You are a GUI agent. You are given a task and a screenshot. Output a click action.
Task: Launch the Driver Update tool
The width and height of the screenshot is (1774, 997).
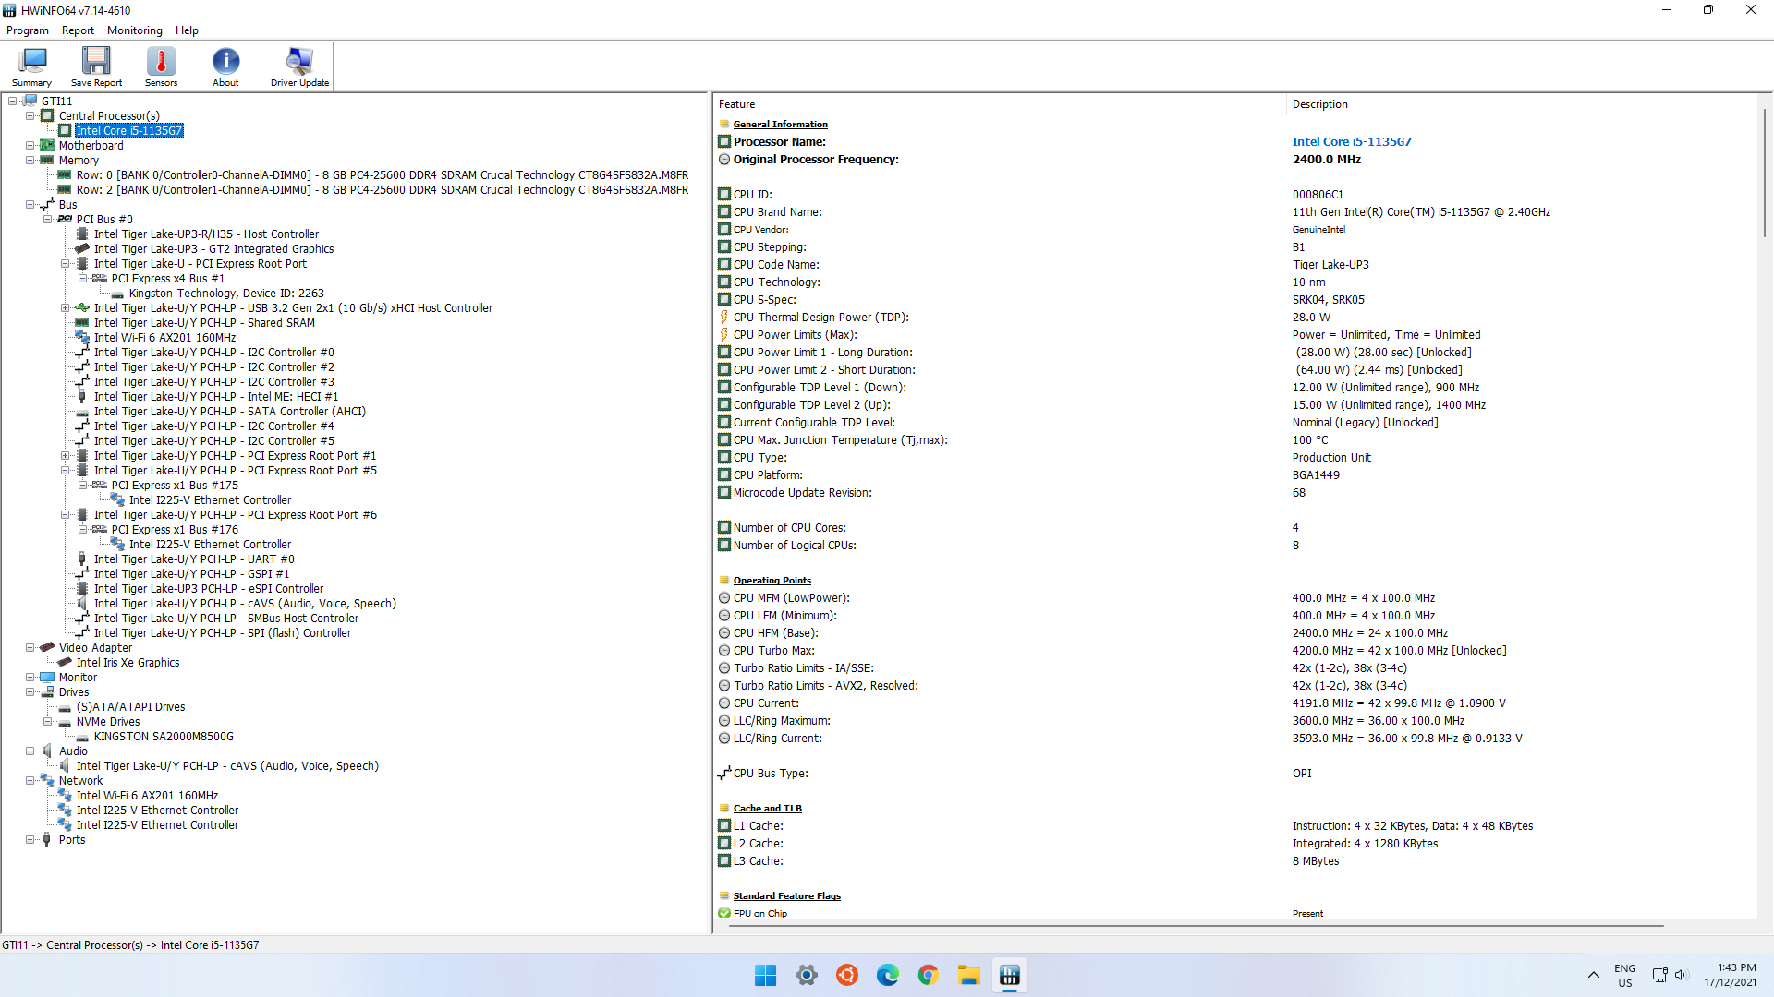pyautogui.click(x=299, y=66)
